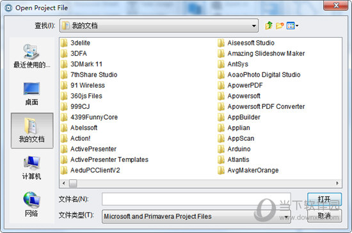Select the Applian folder

(234, 128)
